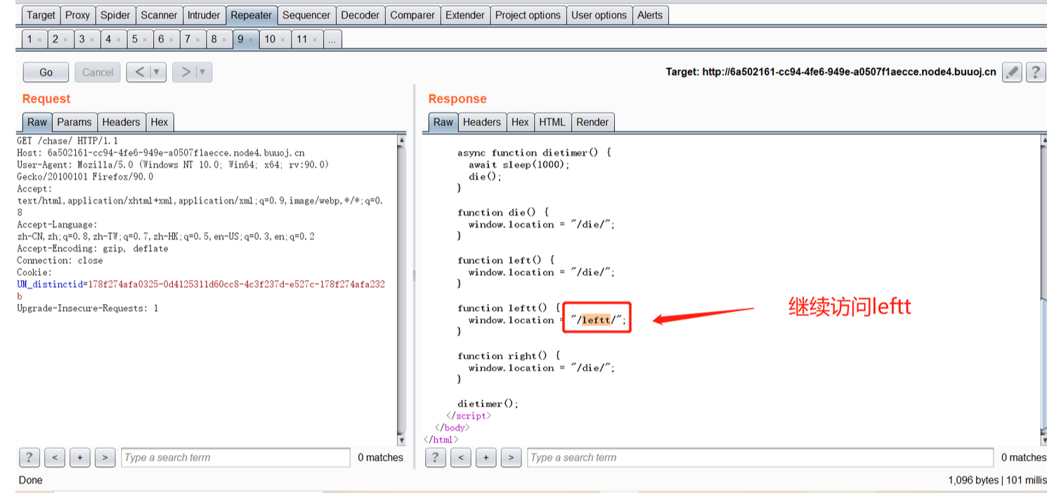The width and height of the screenshot is (1047, 493).
Task: Go forward in request history
Action: coord(186,72)
